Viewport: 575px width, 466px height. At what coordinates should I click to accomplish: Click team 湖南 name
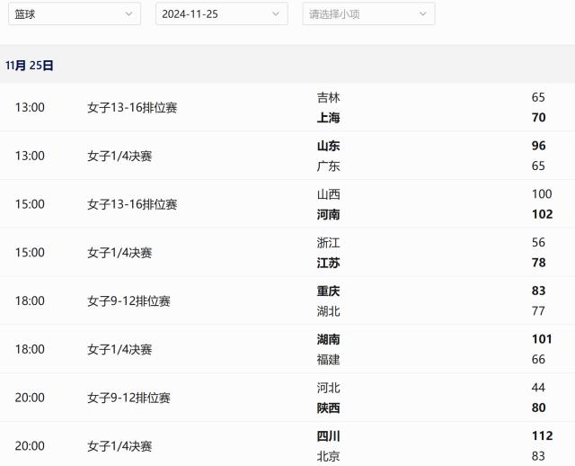pos(329,340)
